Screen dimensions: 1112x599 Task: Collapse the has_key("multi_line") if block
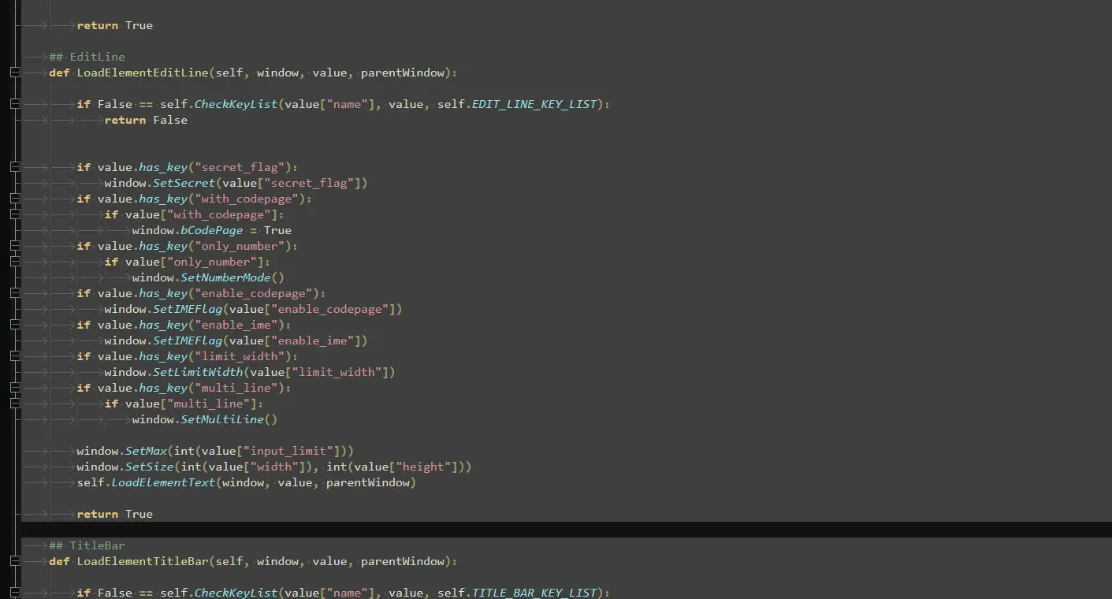pyautogui.click(x=15, y=388)
